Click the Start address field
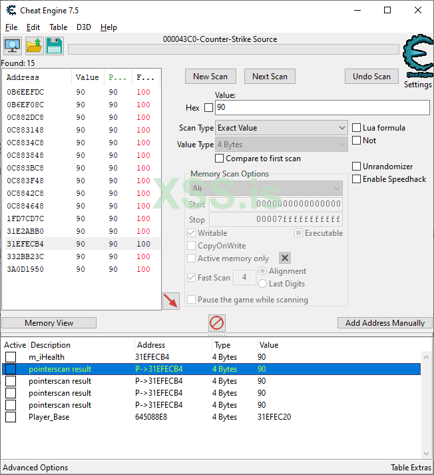 [x=276, y=204]
